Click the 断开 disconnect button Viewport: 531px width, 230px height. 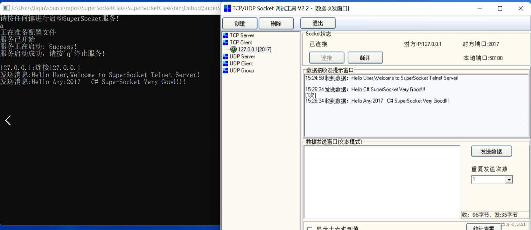point(365,57)
